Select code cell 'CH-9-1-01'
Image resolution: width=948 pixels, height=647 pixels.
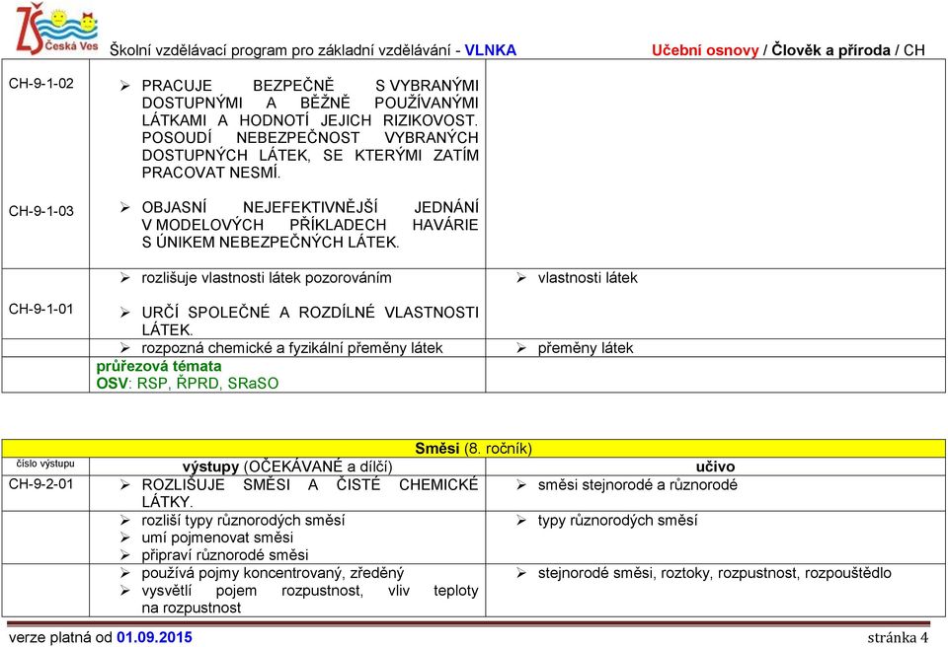[41, 309]
